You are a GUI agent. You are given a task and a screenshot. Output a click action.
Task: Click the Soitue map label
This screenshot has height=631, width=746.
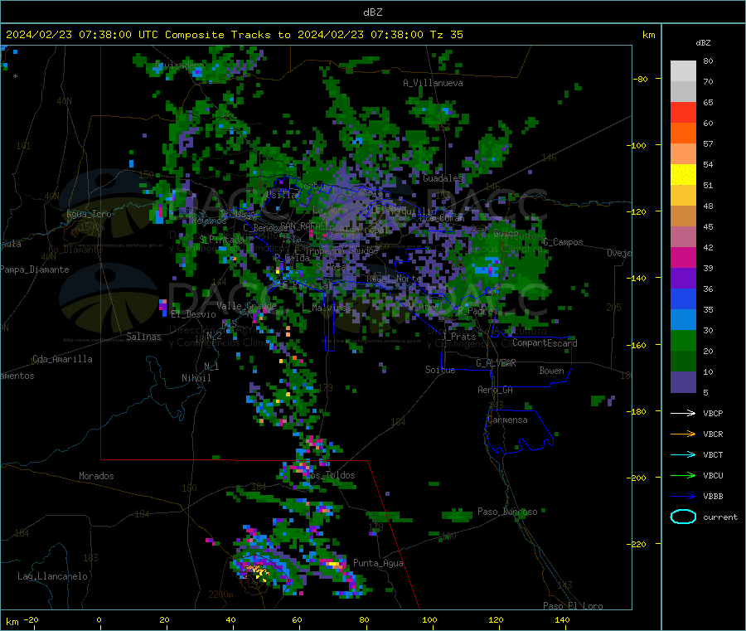click(440, 370)
